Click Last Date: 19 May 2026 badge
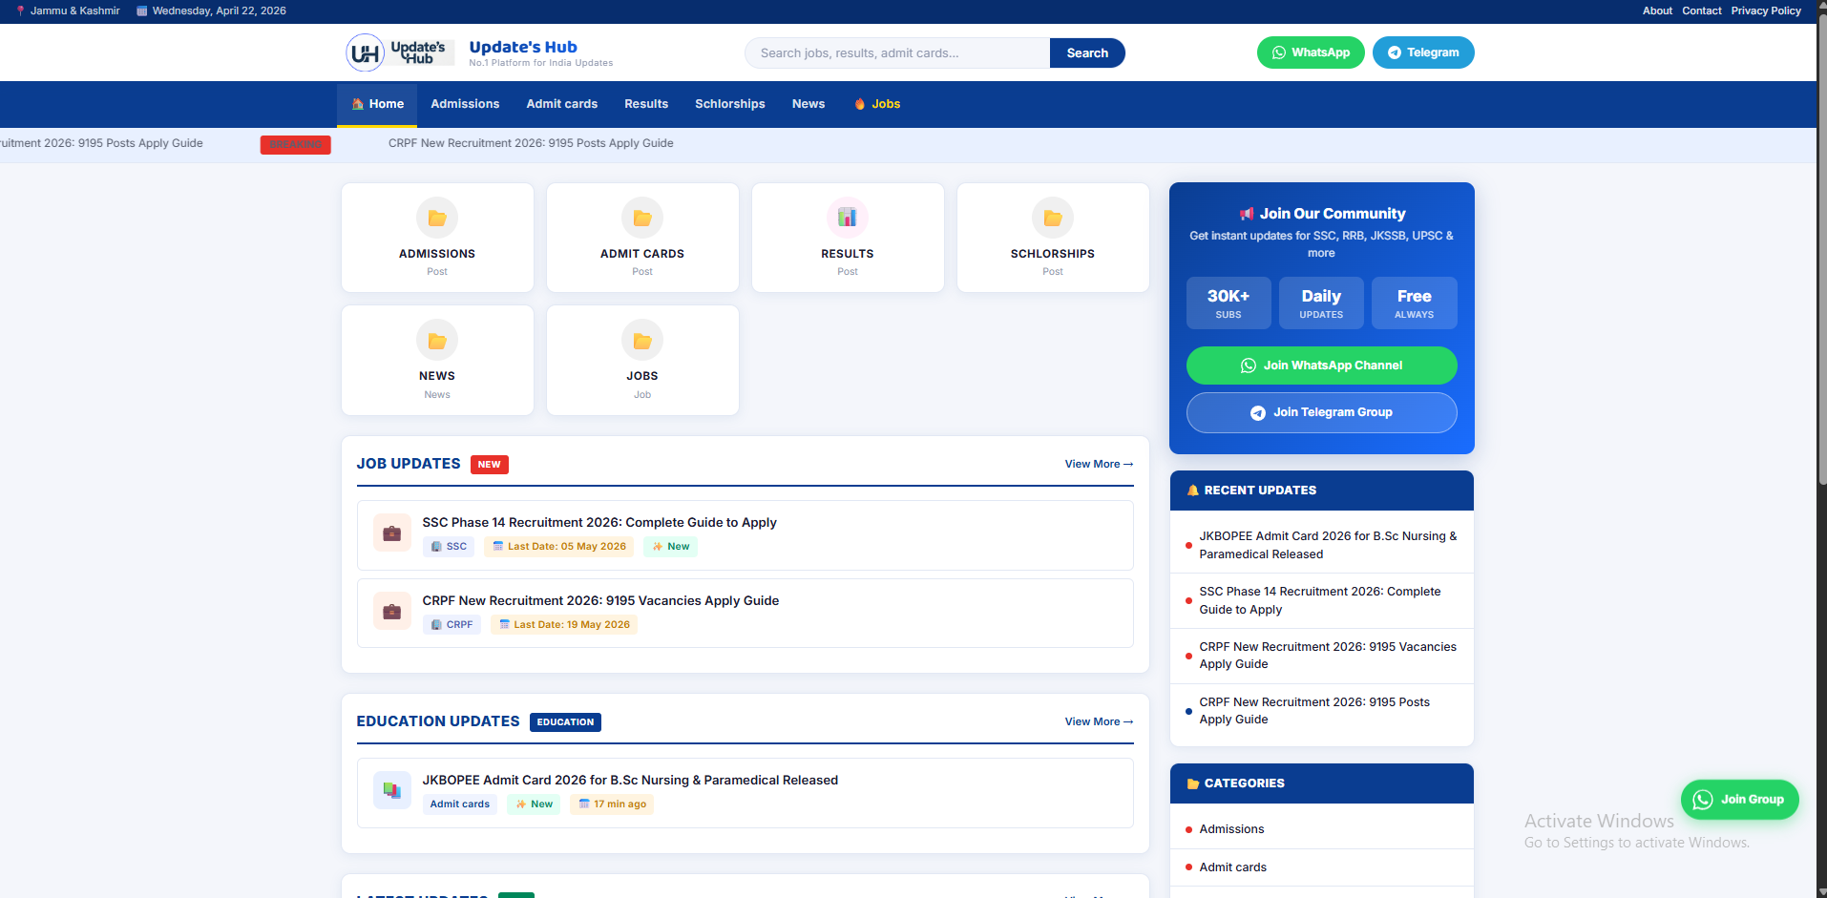This screenshot has height=898, width=1827. 564,625
